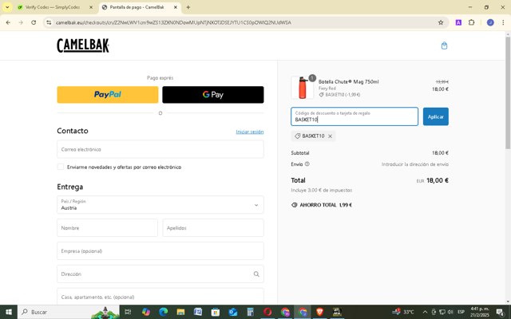
Task: Open File Explorer from the taskbar
Action: [180, 312]
